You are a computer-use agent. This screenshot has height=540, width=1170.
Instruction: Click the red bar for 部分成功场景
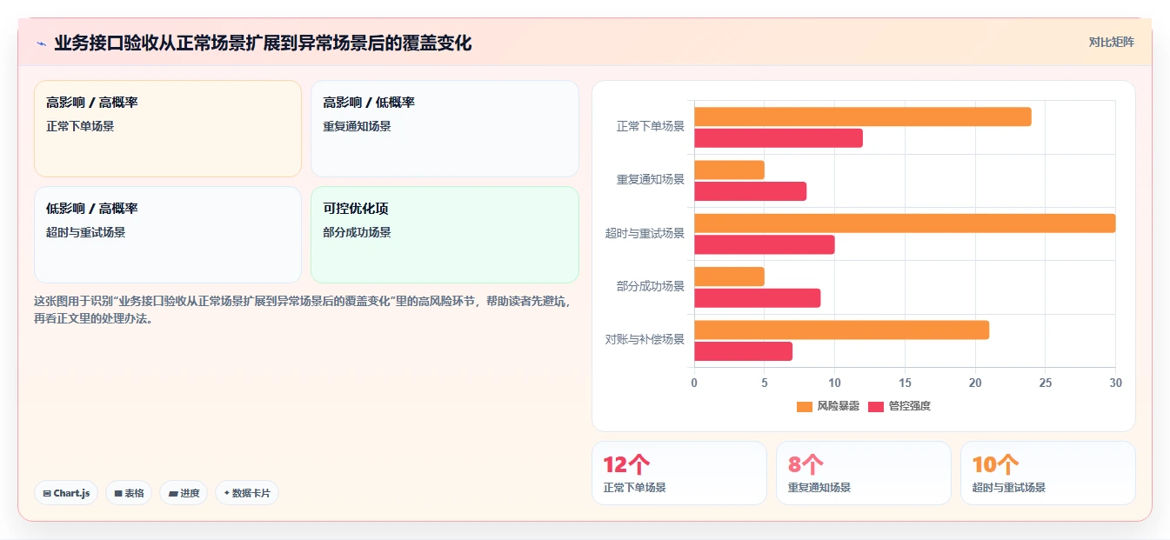click(758, 298)
